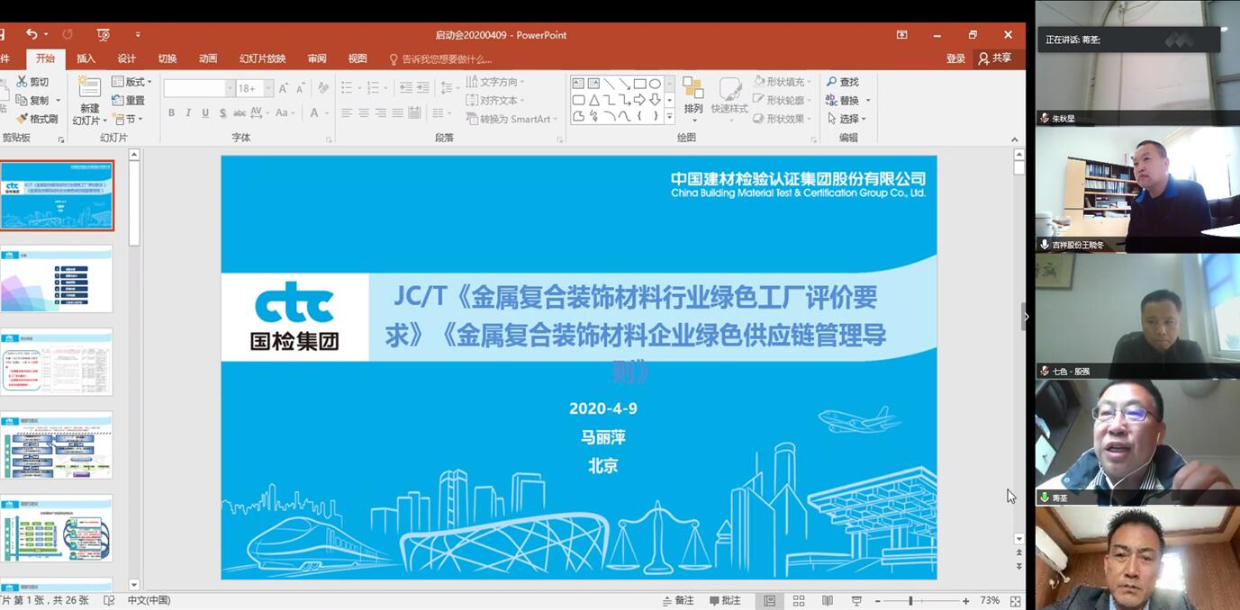Click the New Slide (新建幻灯片) icon
The image size is (1240, 610).
pos(88,87)
